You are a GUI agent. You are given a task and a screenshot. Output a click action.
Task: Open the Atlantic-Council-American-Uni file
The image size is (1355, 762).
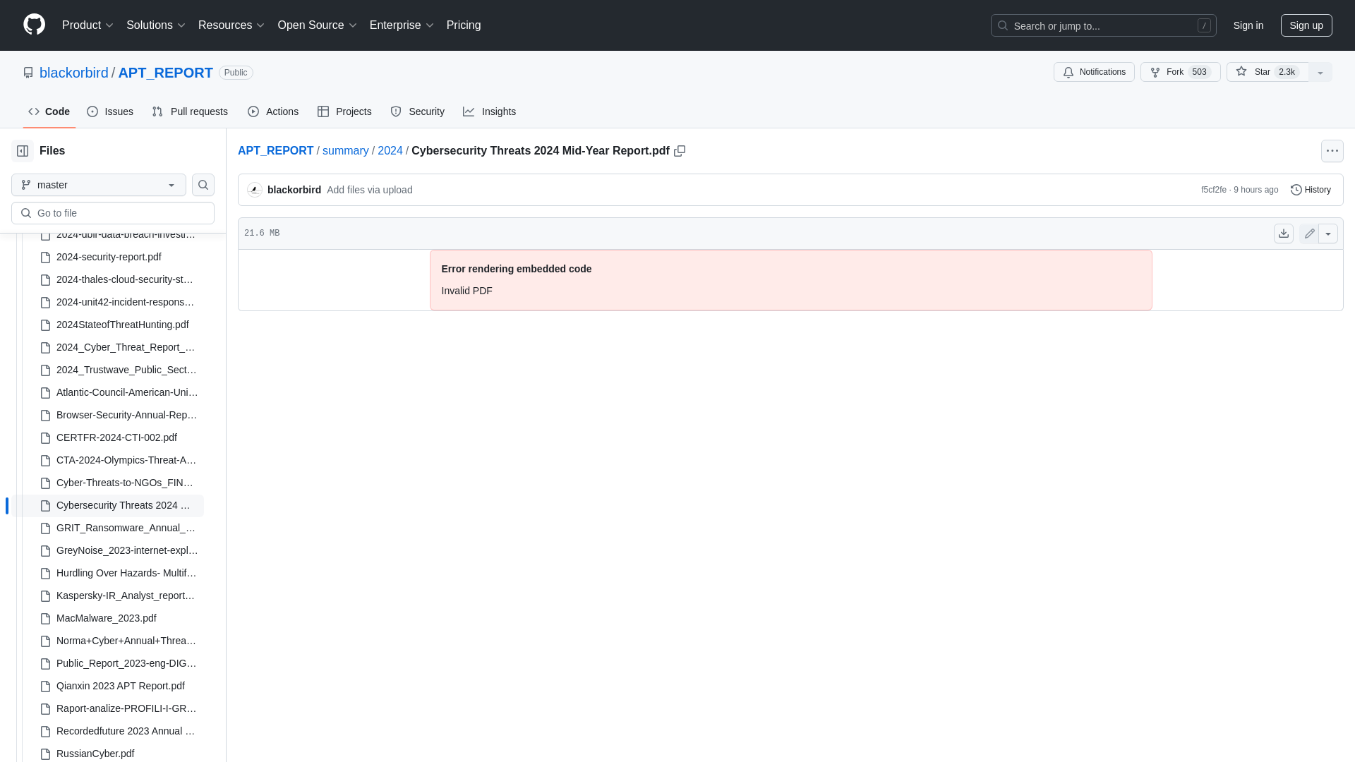point(127,392)
